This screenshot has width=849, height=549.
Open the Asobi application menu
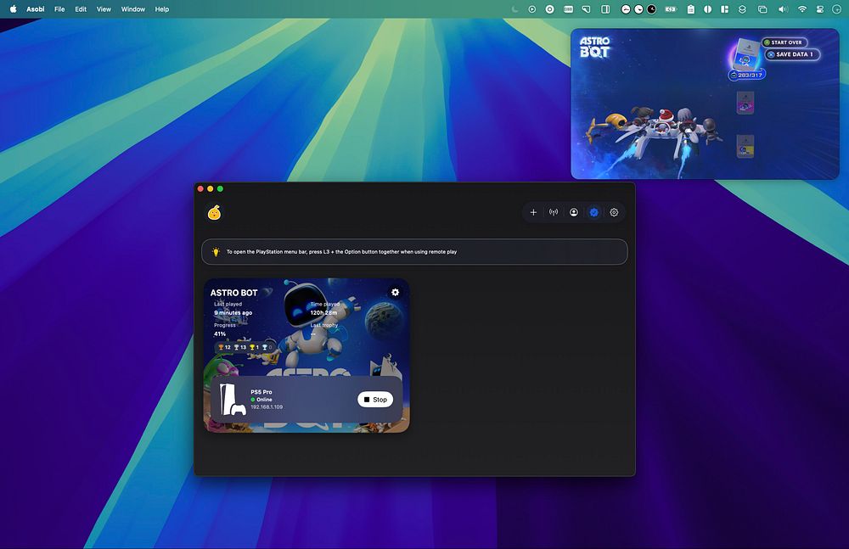click(x=36, y=9)
